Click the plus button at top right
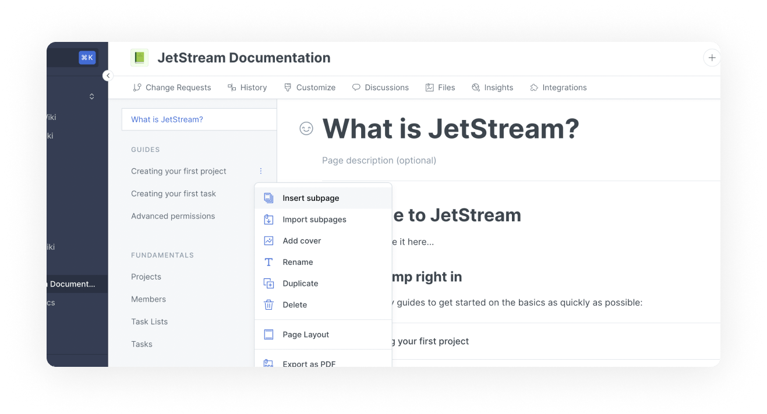 pos(712,58)
